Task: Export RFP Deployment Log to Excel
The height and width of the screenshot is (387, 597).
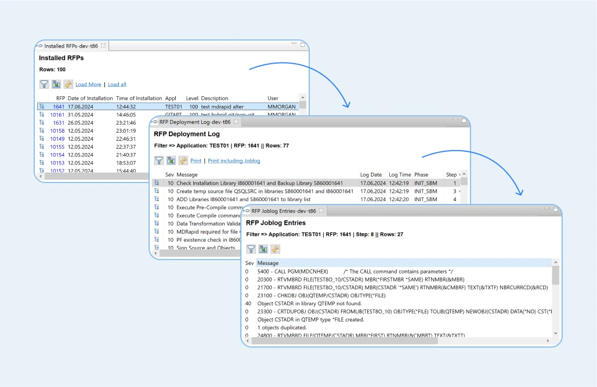Action: (171, 160)
